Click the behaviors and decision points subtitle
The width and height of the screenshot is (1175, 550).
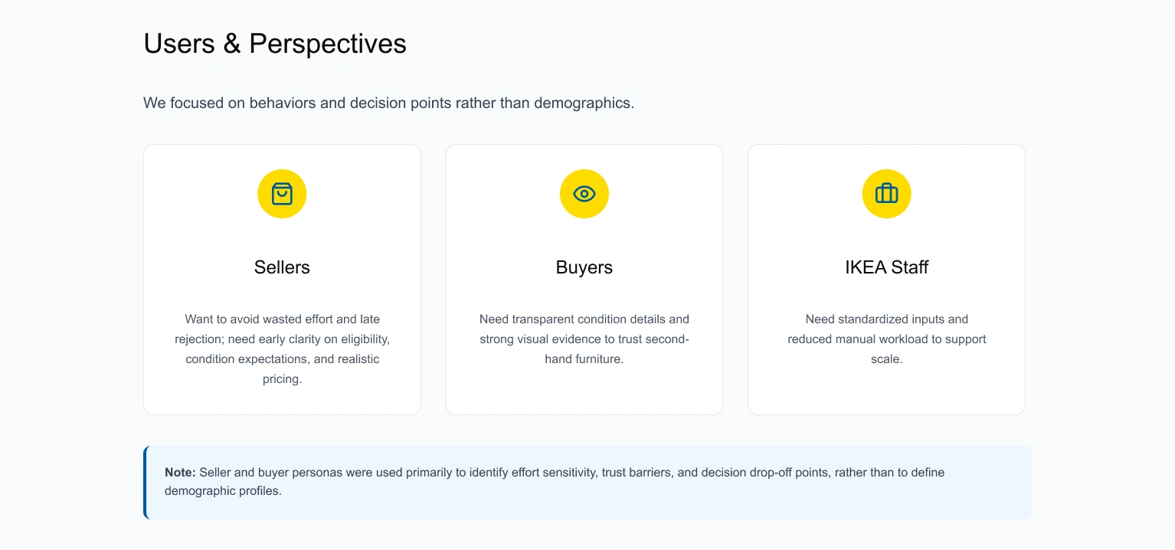tap(388, 103)
